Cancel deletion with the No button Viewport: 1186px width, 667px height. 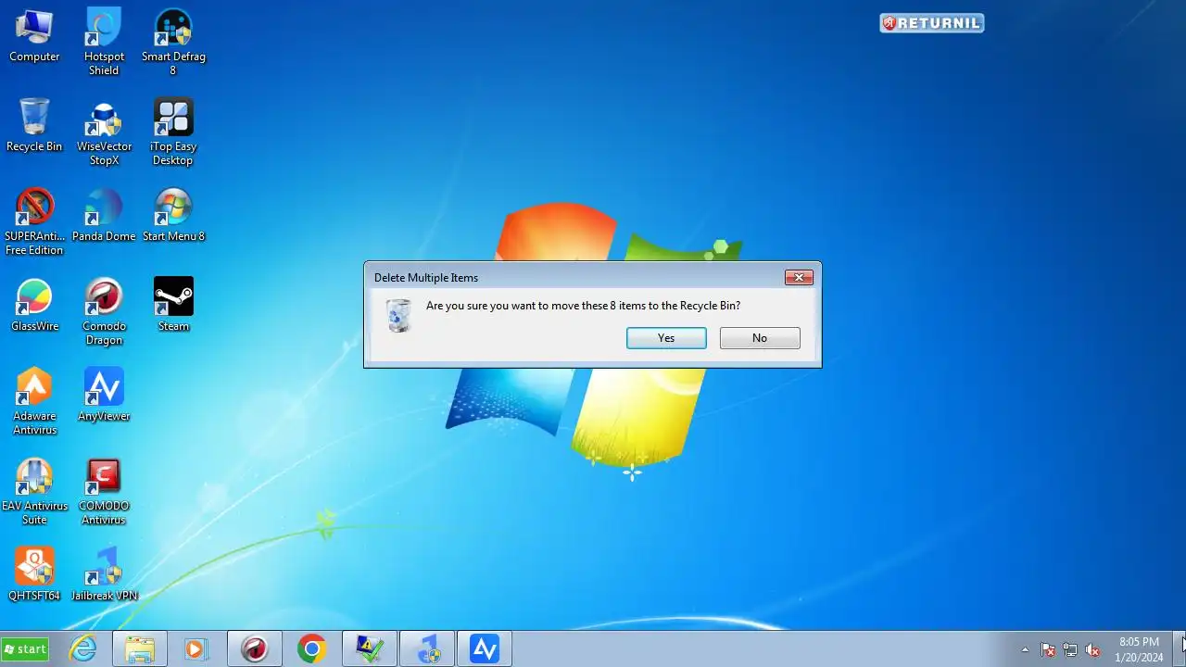click(760, 338)
